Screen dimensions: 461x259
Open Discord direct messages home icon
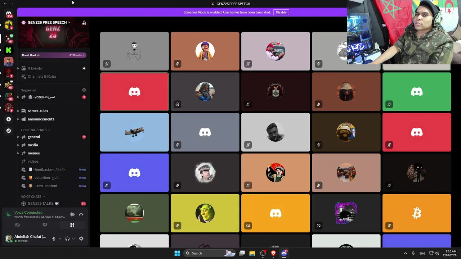coord(9,14)
